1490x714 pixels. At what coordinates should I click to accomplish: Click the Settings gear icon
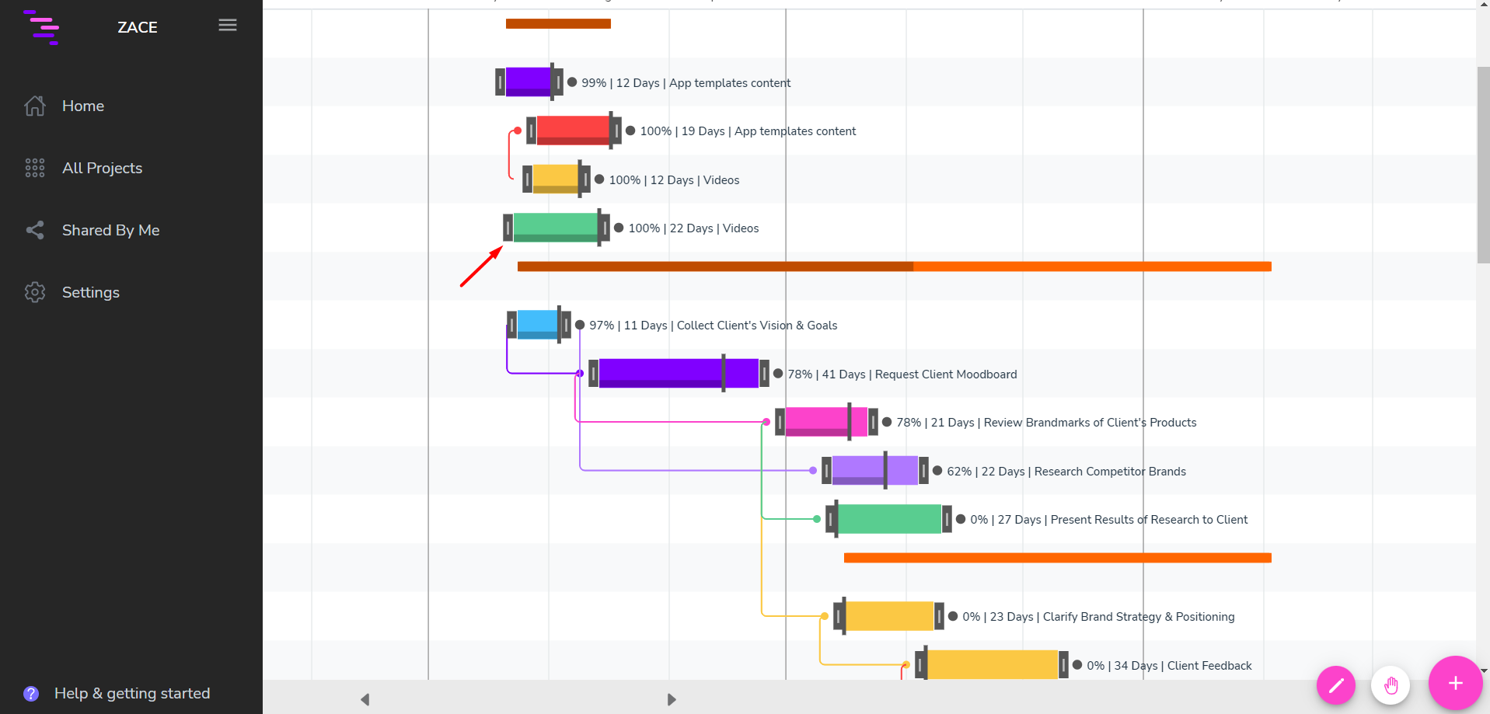(35, 292)
